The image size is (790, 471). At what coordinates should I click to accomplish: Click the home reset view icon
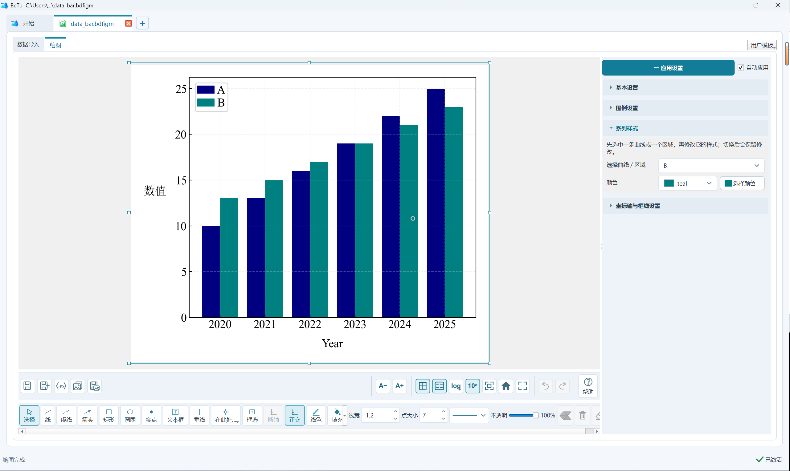click(506, 386)
